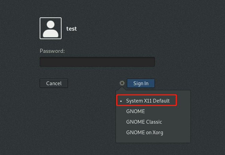Viewport: 225px width, 155px height.
Task: Click the username text "test"
Action: click(71, 29)
